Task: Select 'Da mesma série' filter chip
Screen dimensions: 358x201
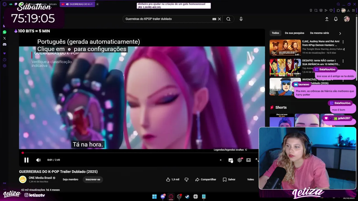Action: coord(319,33)
